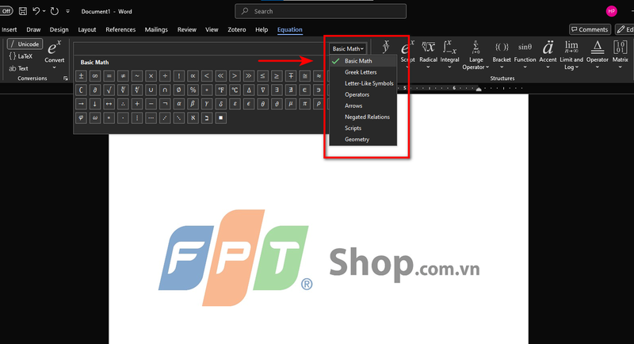Screen dimensions: 634x344
Task: Insert the Greek mu symbol
Action: 291,104
